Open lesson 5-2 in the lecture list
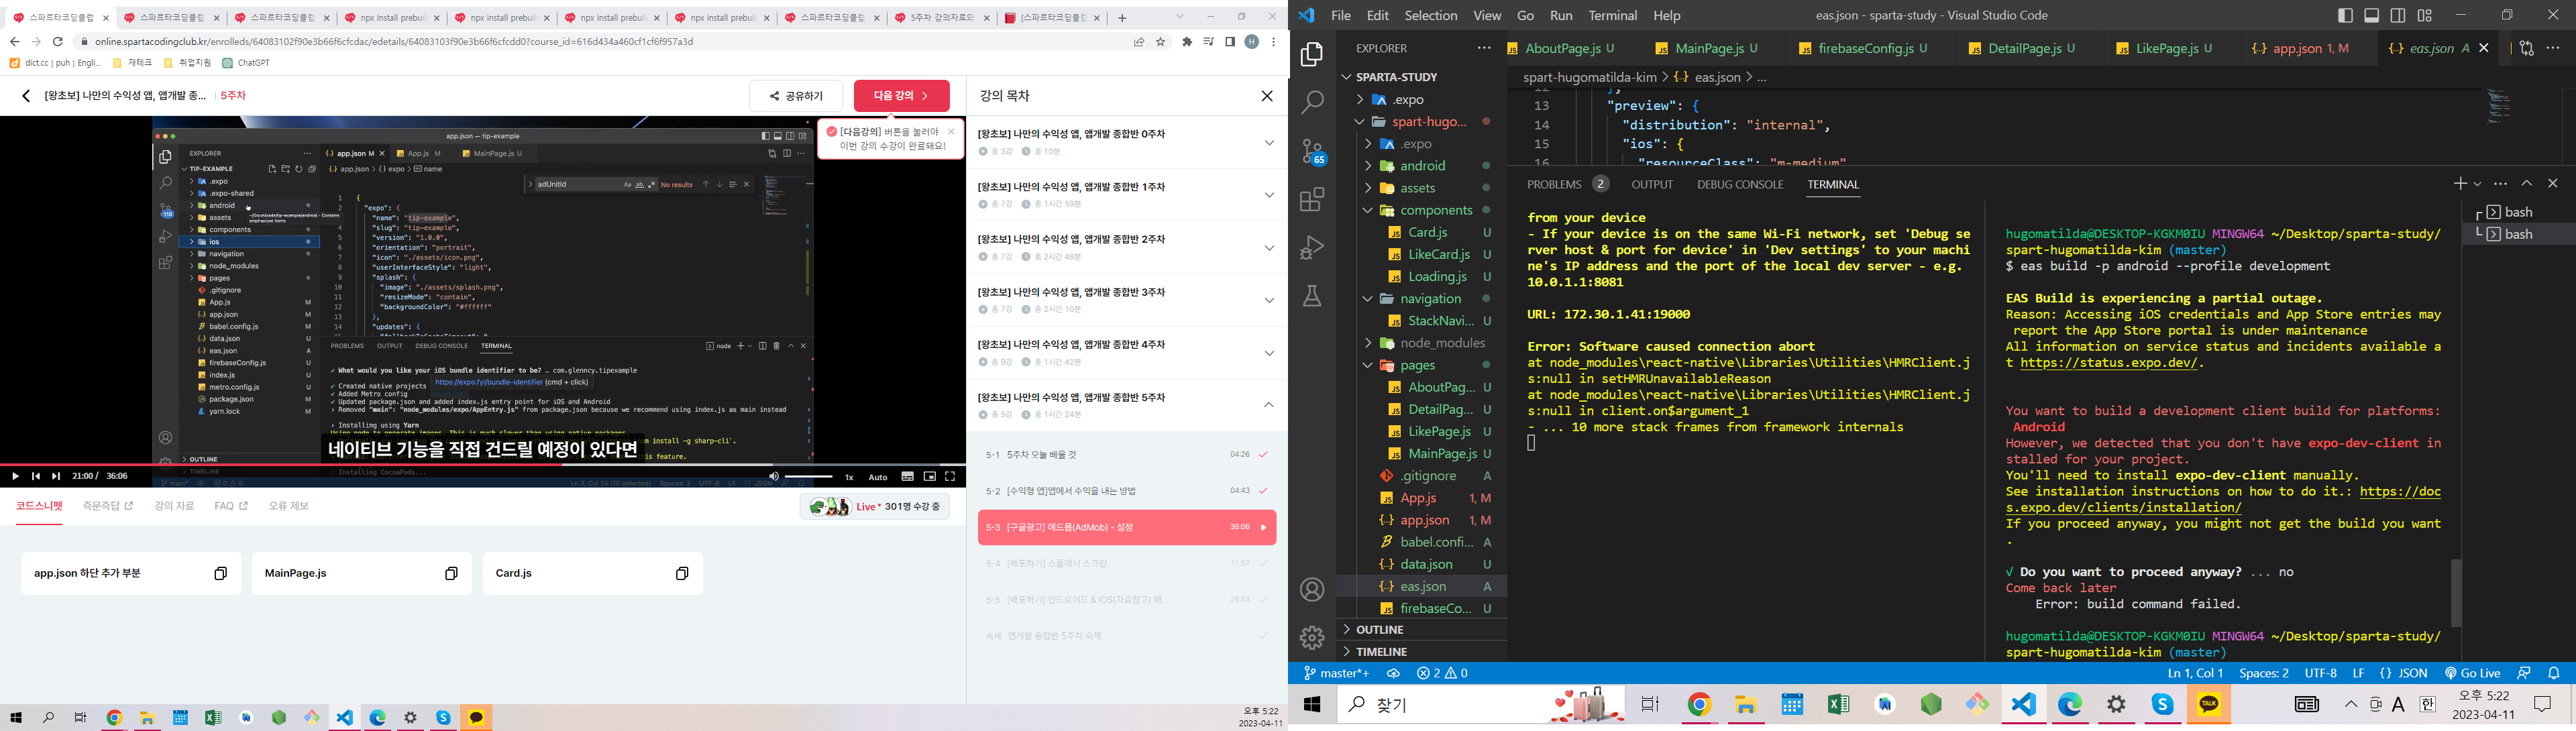Image resolution: width=2576 pixels, height=731 pixels. point(1127,491)
